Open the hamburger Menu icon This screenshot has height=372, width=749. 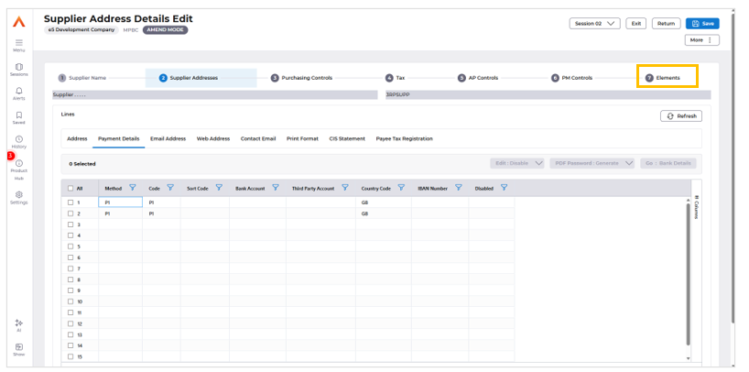[x=18, y=42]
